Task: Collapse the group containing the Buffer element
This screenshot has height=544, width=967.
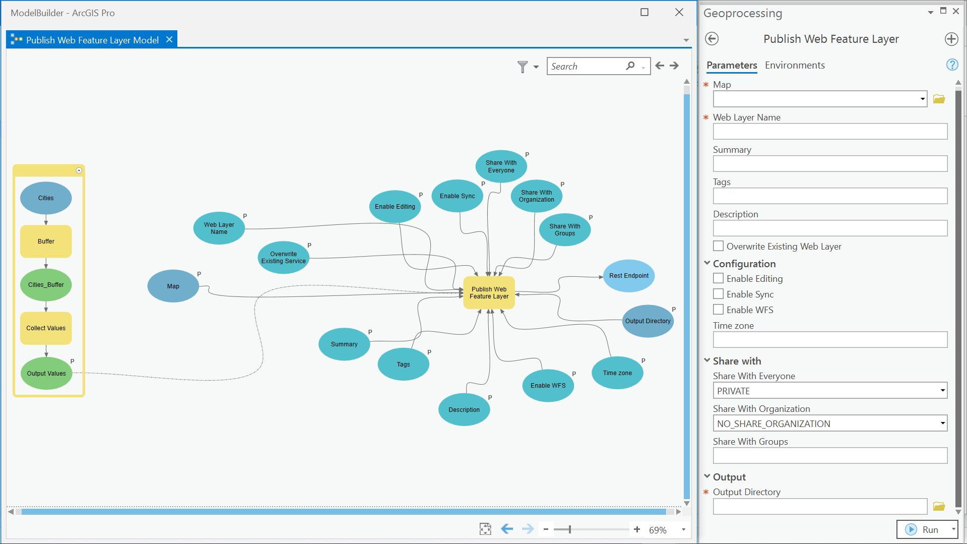Action: coord(79,170)
